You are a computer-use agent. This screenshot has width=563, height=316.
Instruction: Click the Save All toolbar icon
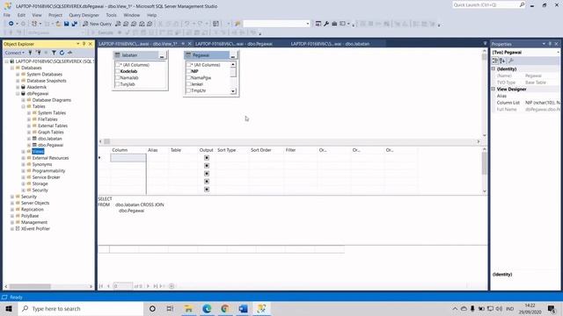74,24
